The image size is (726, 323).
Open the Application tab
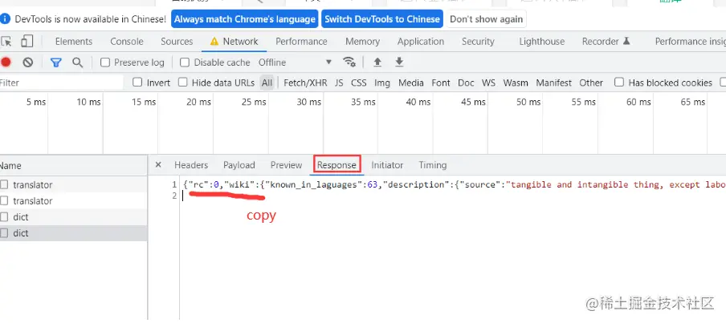pyautogui.click(x=420, y=42)
